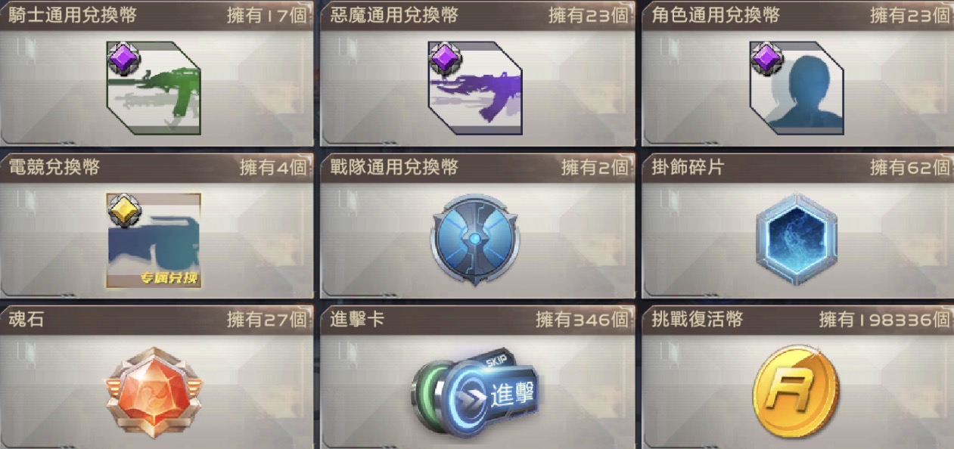Click the yellow gem badge on esports coin
Viewport: 954px width, 449px height.
click(124, 211)
